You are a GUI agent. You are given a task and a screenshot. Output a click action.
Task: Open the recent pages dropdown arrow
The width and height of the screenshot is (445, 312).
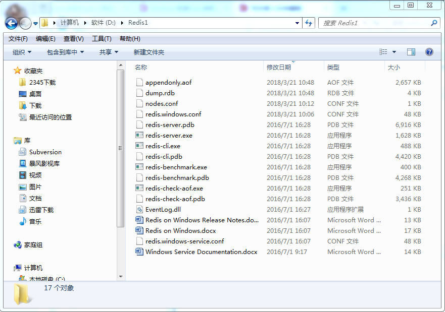pyautogui.click(x=35, y=24)
